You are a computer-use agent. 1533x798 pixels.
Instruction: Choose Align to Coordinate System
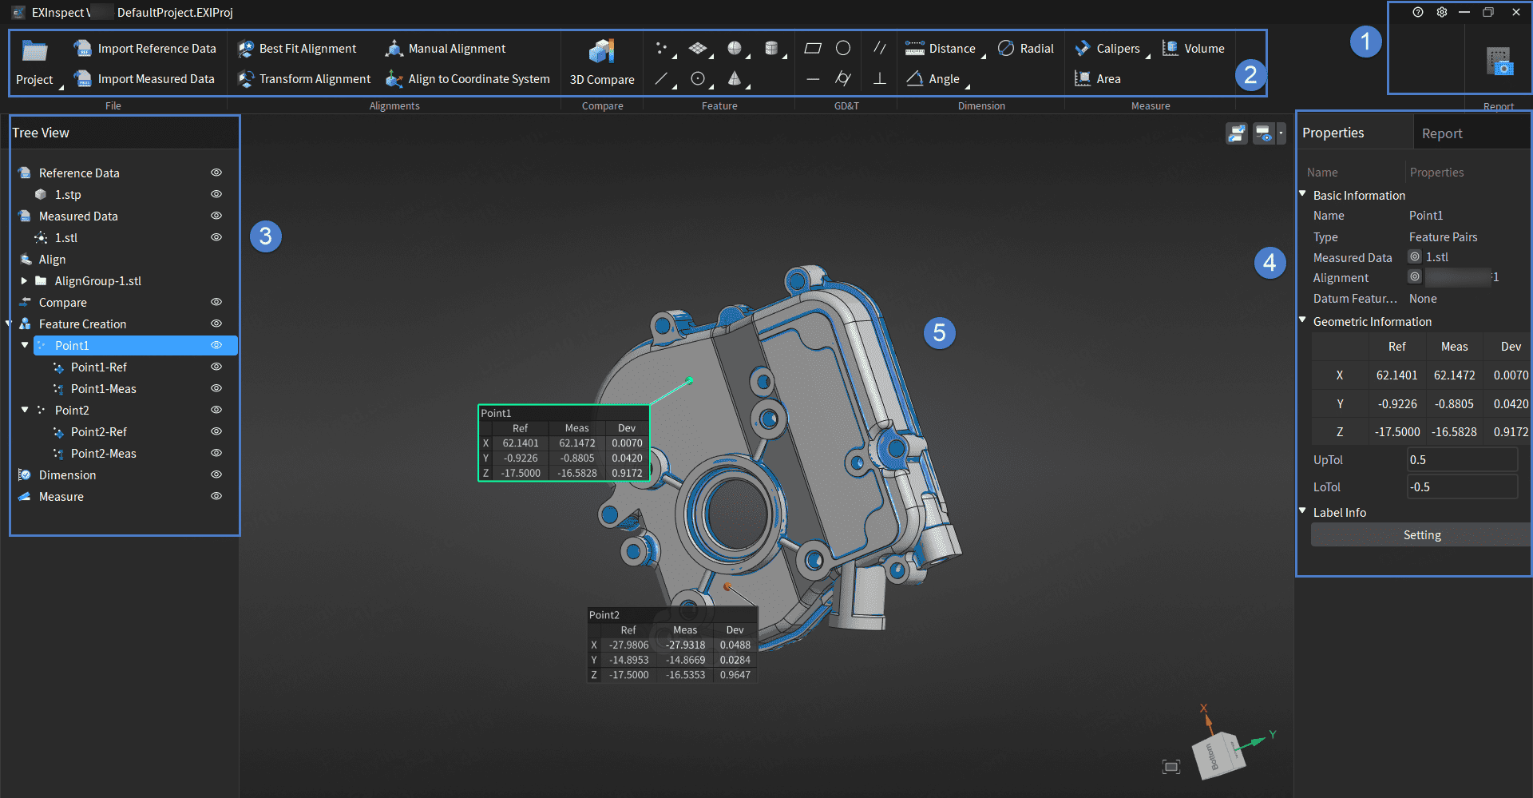pos(468,79)
